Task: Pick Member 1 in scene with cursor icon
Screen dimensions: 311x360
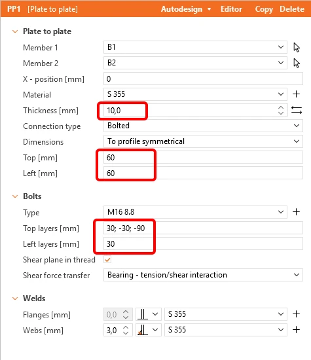Action: [297, 47]
